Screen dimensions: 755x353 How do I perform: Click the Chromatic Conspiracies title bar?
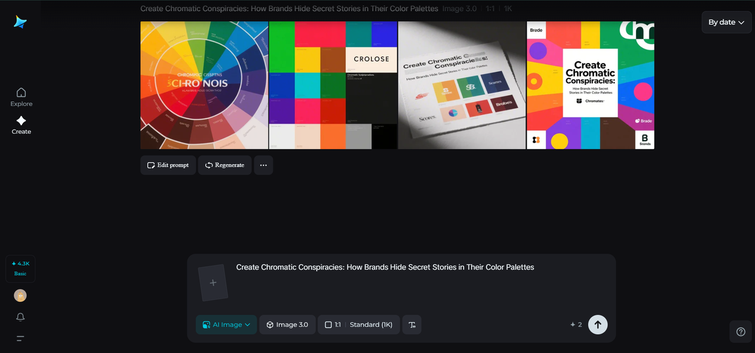point(288,8)
